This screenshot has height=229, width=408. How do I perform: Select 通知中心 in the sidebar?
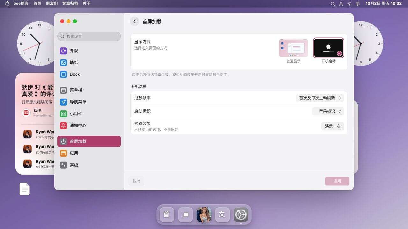89,126
